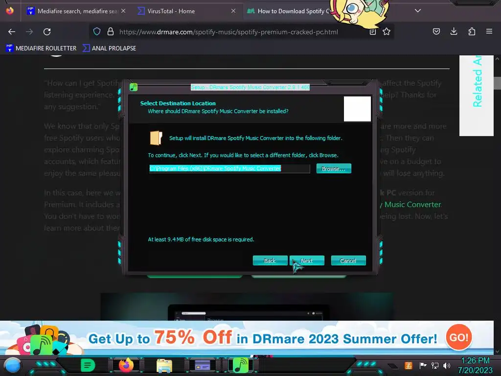Open the Firefox extensions menu icon
Screen dimensions: 501x376
click(x=472, y=31)
